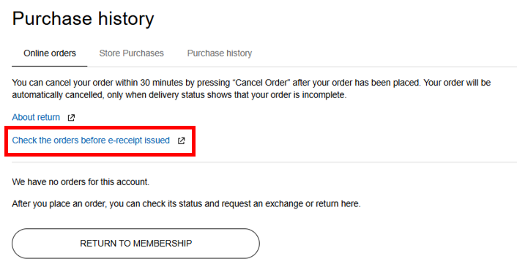
Task: Click the 'After you place an order' sentence
Action: pos(186,204)
